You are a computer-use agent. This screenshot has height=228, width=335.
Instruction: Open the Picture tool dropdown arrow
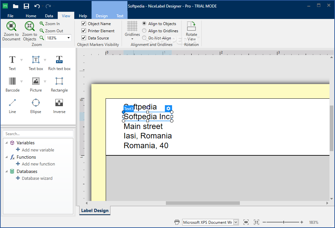(45, 81)
